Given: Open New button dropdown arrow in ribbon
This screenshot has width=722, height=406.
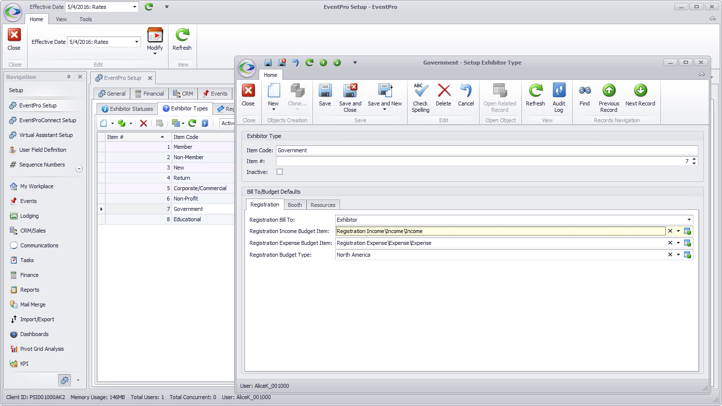Looking at the screenshot, I should (x=274, y=109).
